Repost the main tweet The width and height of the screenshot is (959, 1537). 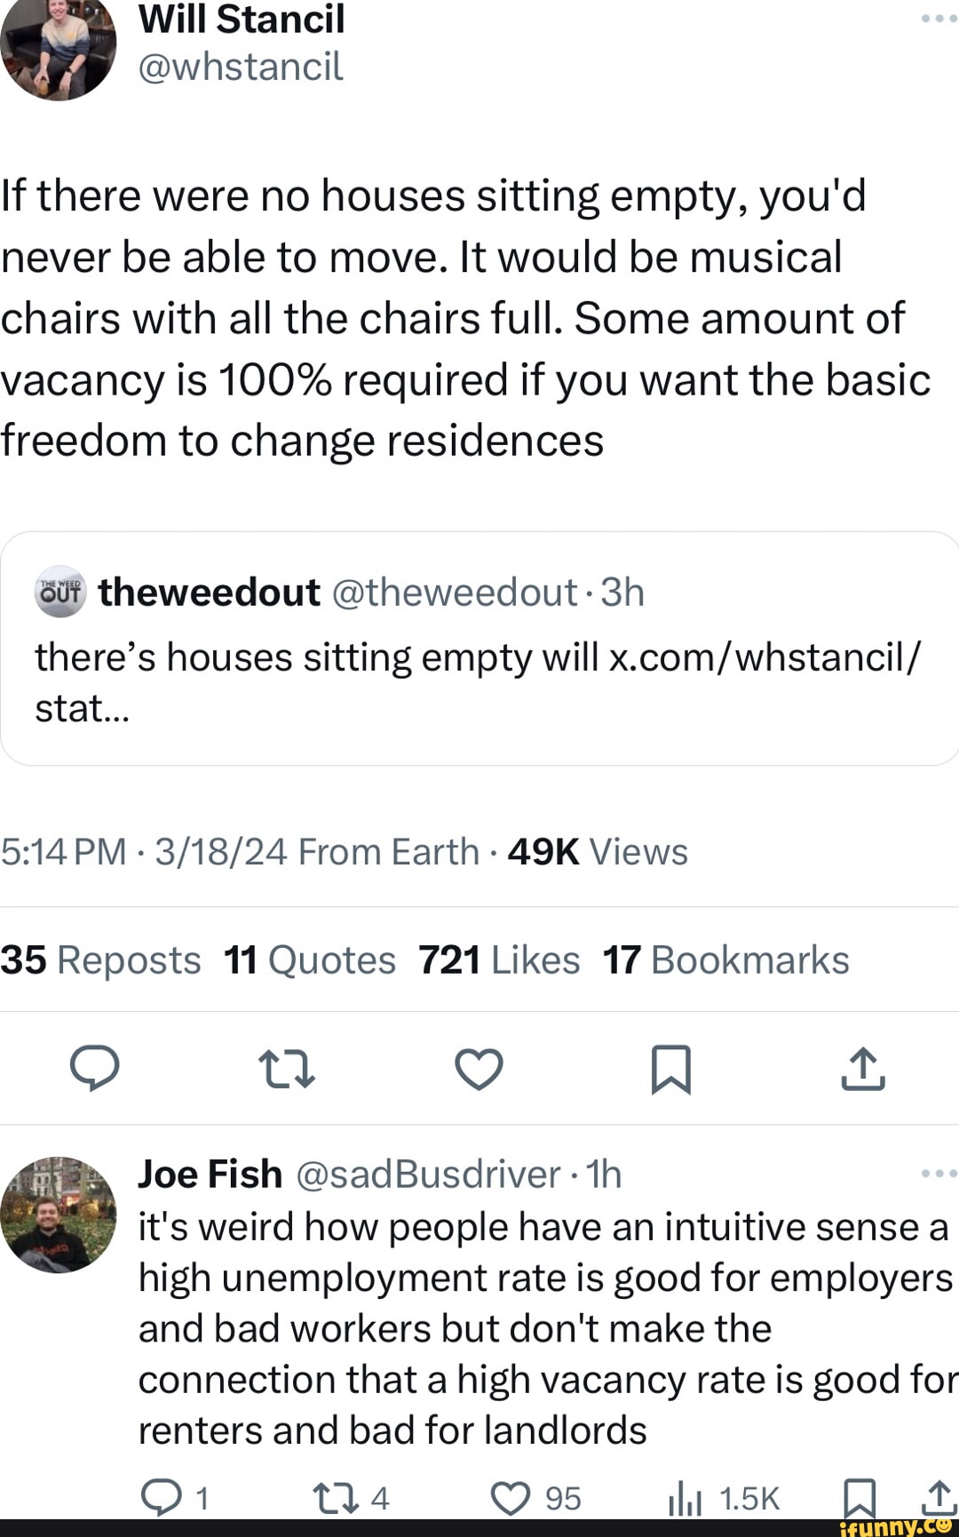(x=286, y=1067)
